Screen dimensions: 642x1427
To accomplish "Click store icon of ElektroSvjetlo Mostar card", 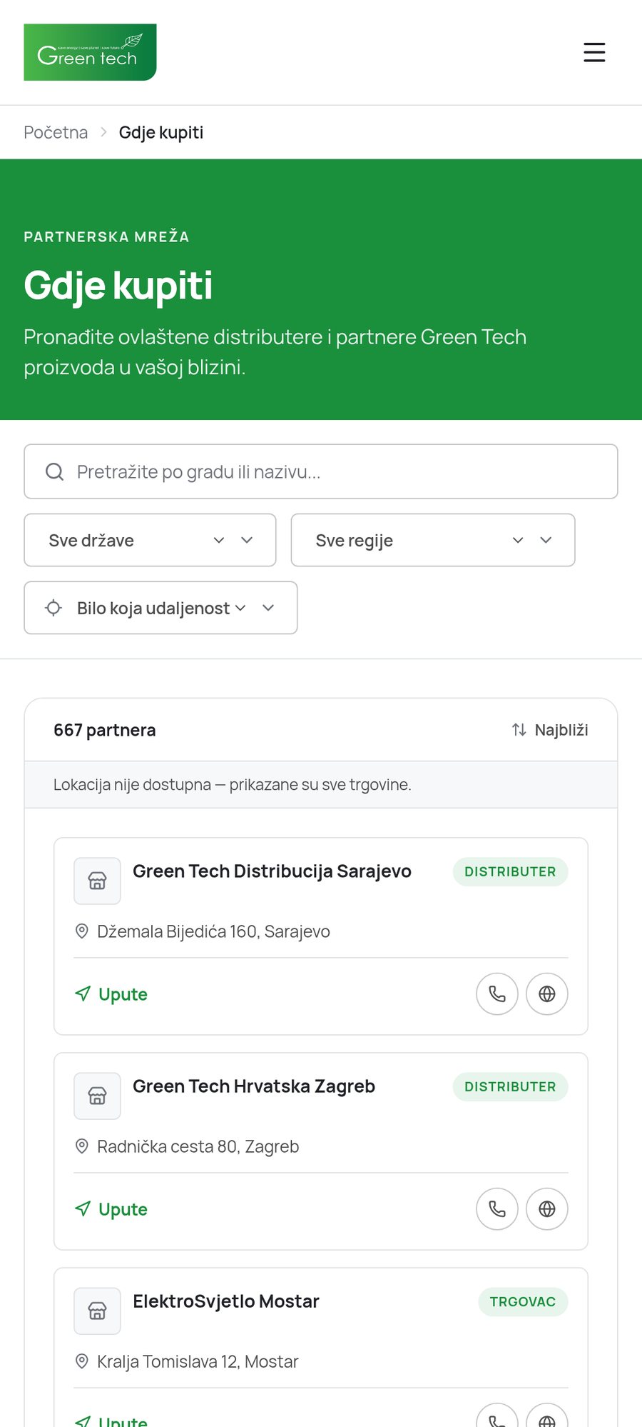I will tap(98, 1311).
